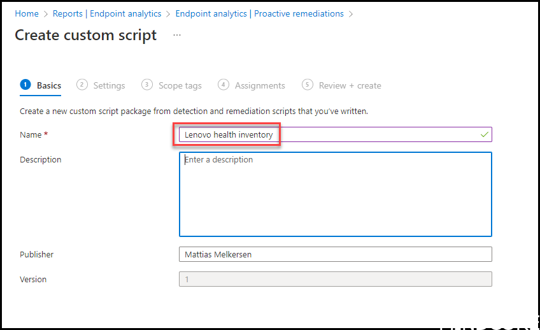The width and height of the screenshot is (540, 330).
Task: Click chevron after Home breadcrumb
Action: [46, 14]
